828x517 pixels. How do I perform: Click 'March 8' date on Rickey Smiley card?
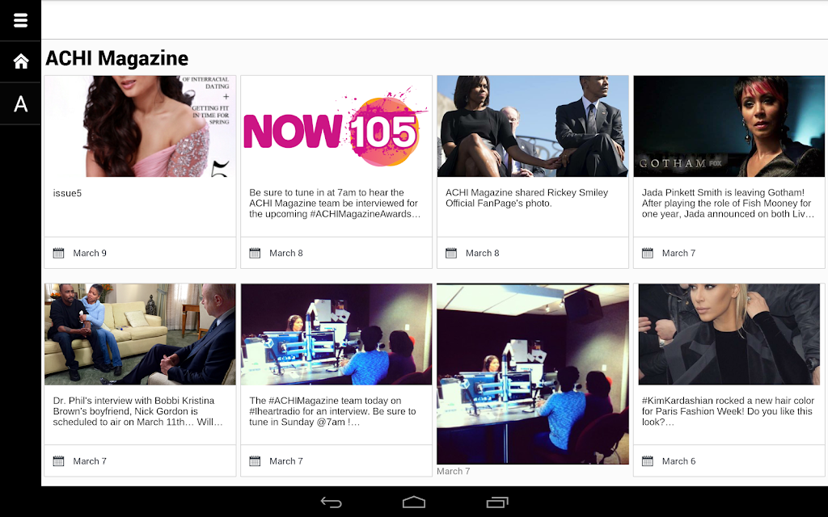483,253
